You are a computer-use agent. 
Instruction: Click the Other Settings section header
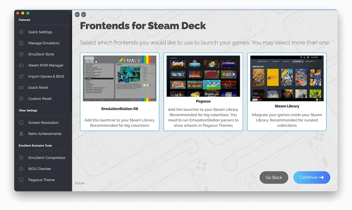(x=28, y=111)
